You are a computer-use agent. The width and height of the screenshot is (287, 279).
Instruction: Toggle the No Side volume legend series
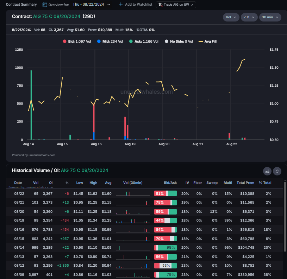pyautogui.click(x=179, y=42)
